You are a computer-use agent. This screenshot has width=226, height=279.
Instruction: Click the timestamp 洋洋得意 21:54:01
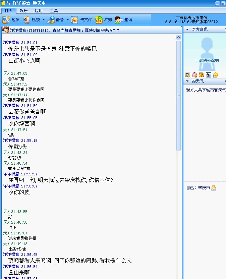[x=20, y=43]
